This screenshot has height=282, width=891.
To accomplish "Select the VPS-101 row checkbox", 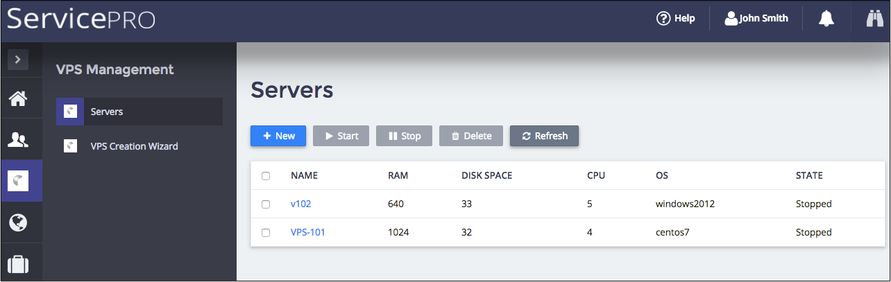I will pos(266,233).
